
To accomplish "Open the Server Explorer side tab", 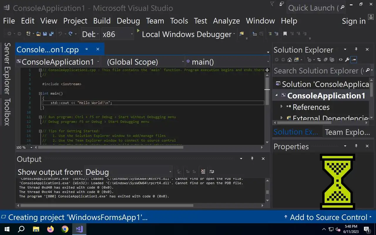I will (x=7, y=69).
